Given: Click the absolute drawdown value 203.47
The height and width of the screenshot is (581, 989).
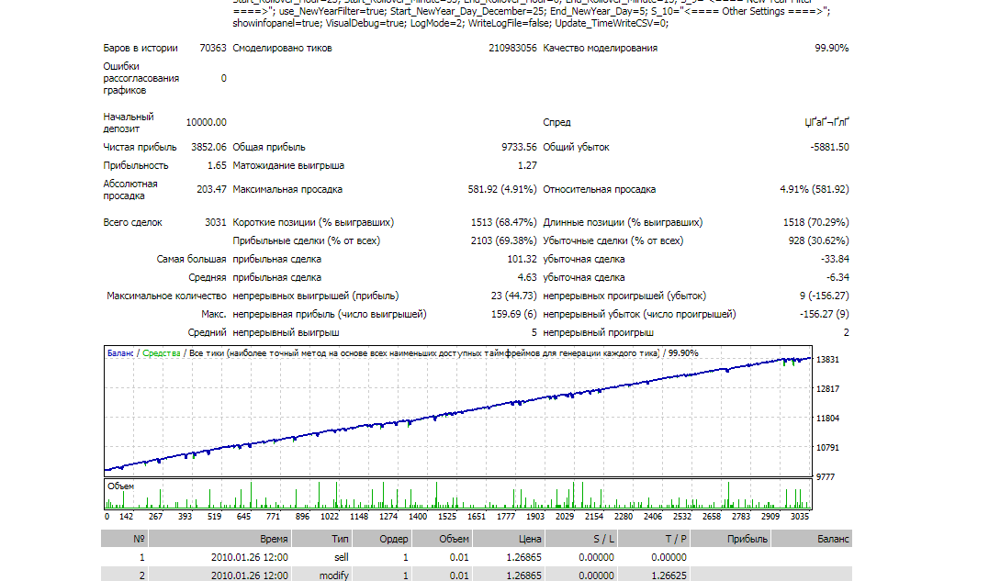Looking at the screenshot, I should pos(211,189).
